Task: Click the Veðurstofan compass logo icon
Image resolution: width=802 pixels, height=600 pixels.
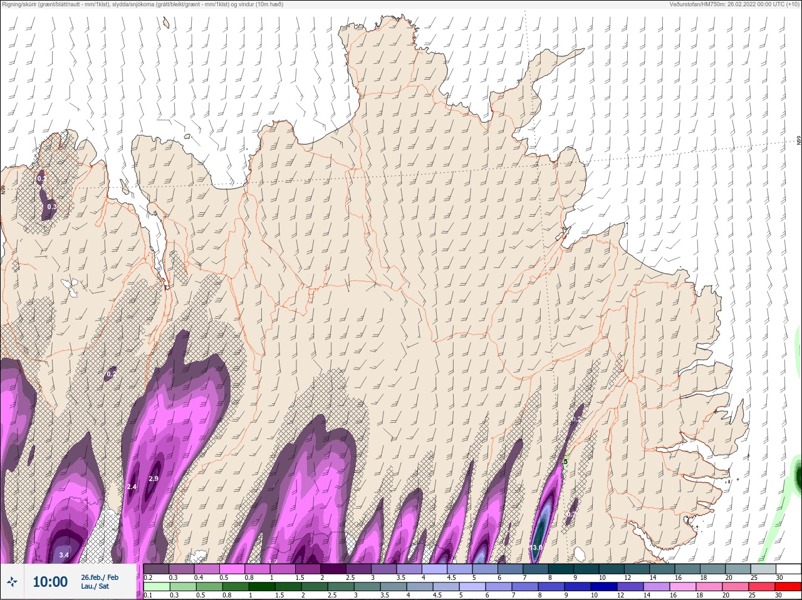Action: click(12, 582)
